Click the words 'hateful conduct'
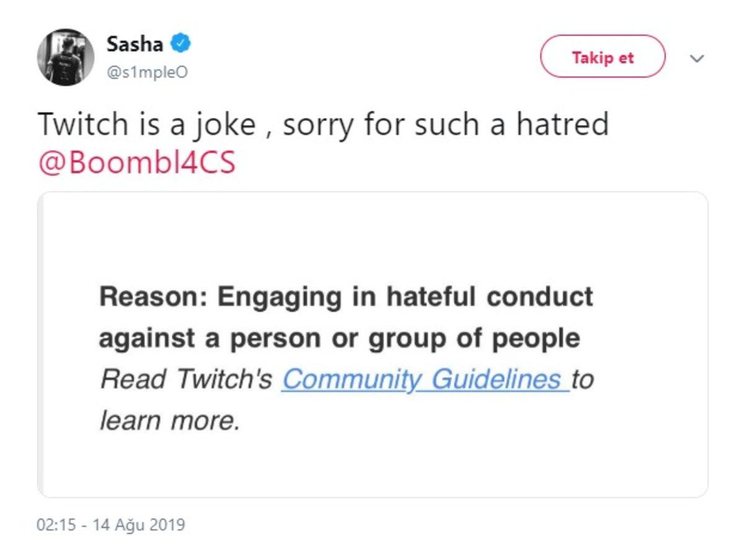 point(490,297)
